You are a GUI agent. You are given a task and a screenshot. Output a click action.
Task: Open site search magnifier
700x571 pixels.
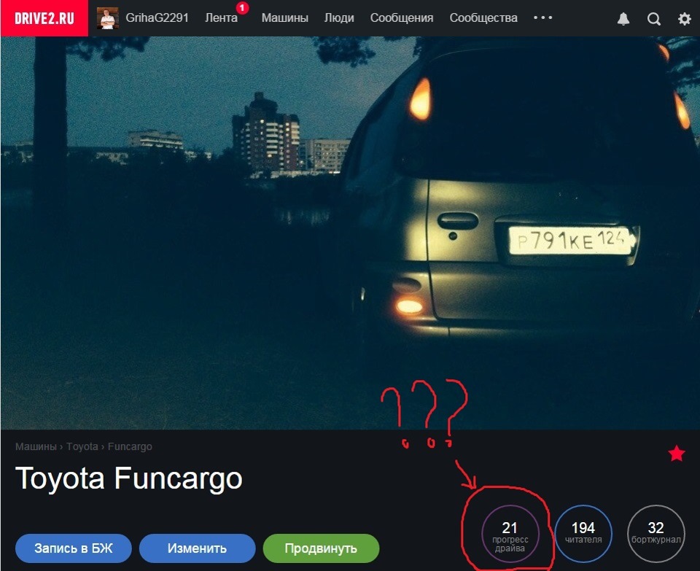tap(653, 18)
